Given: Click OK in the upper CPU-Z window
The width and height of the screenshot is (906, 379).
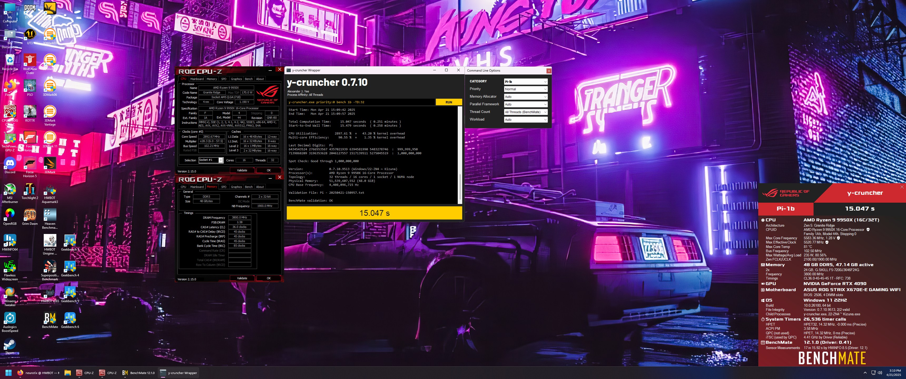Looking at the screenshot, I should coord(269,171).
